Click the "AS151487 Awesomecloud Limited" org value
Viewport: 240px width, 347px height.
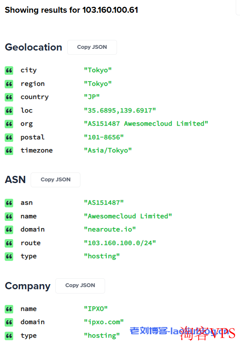(146, 124)
